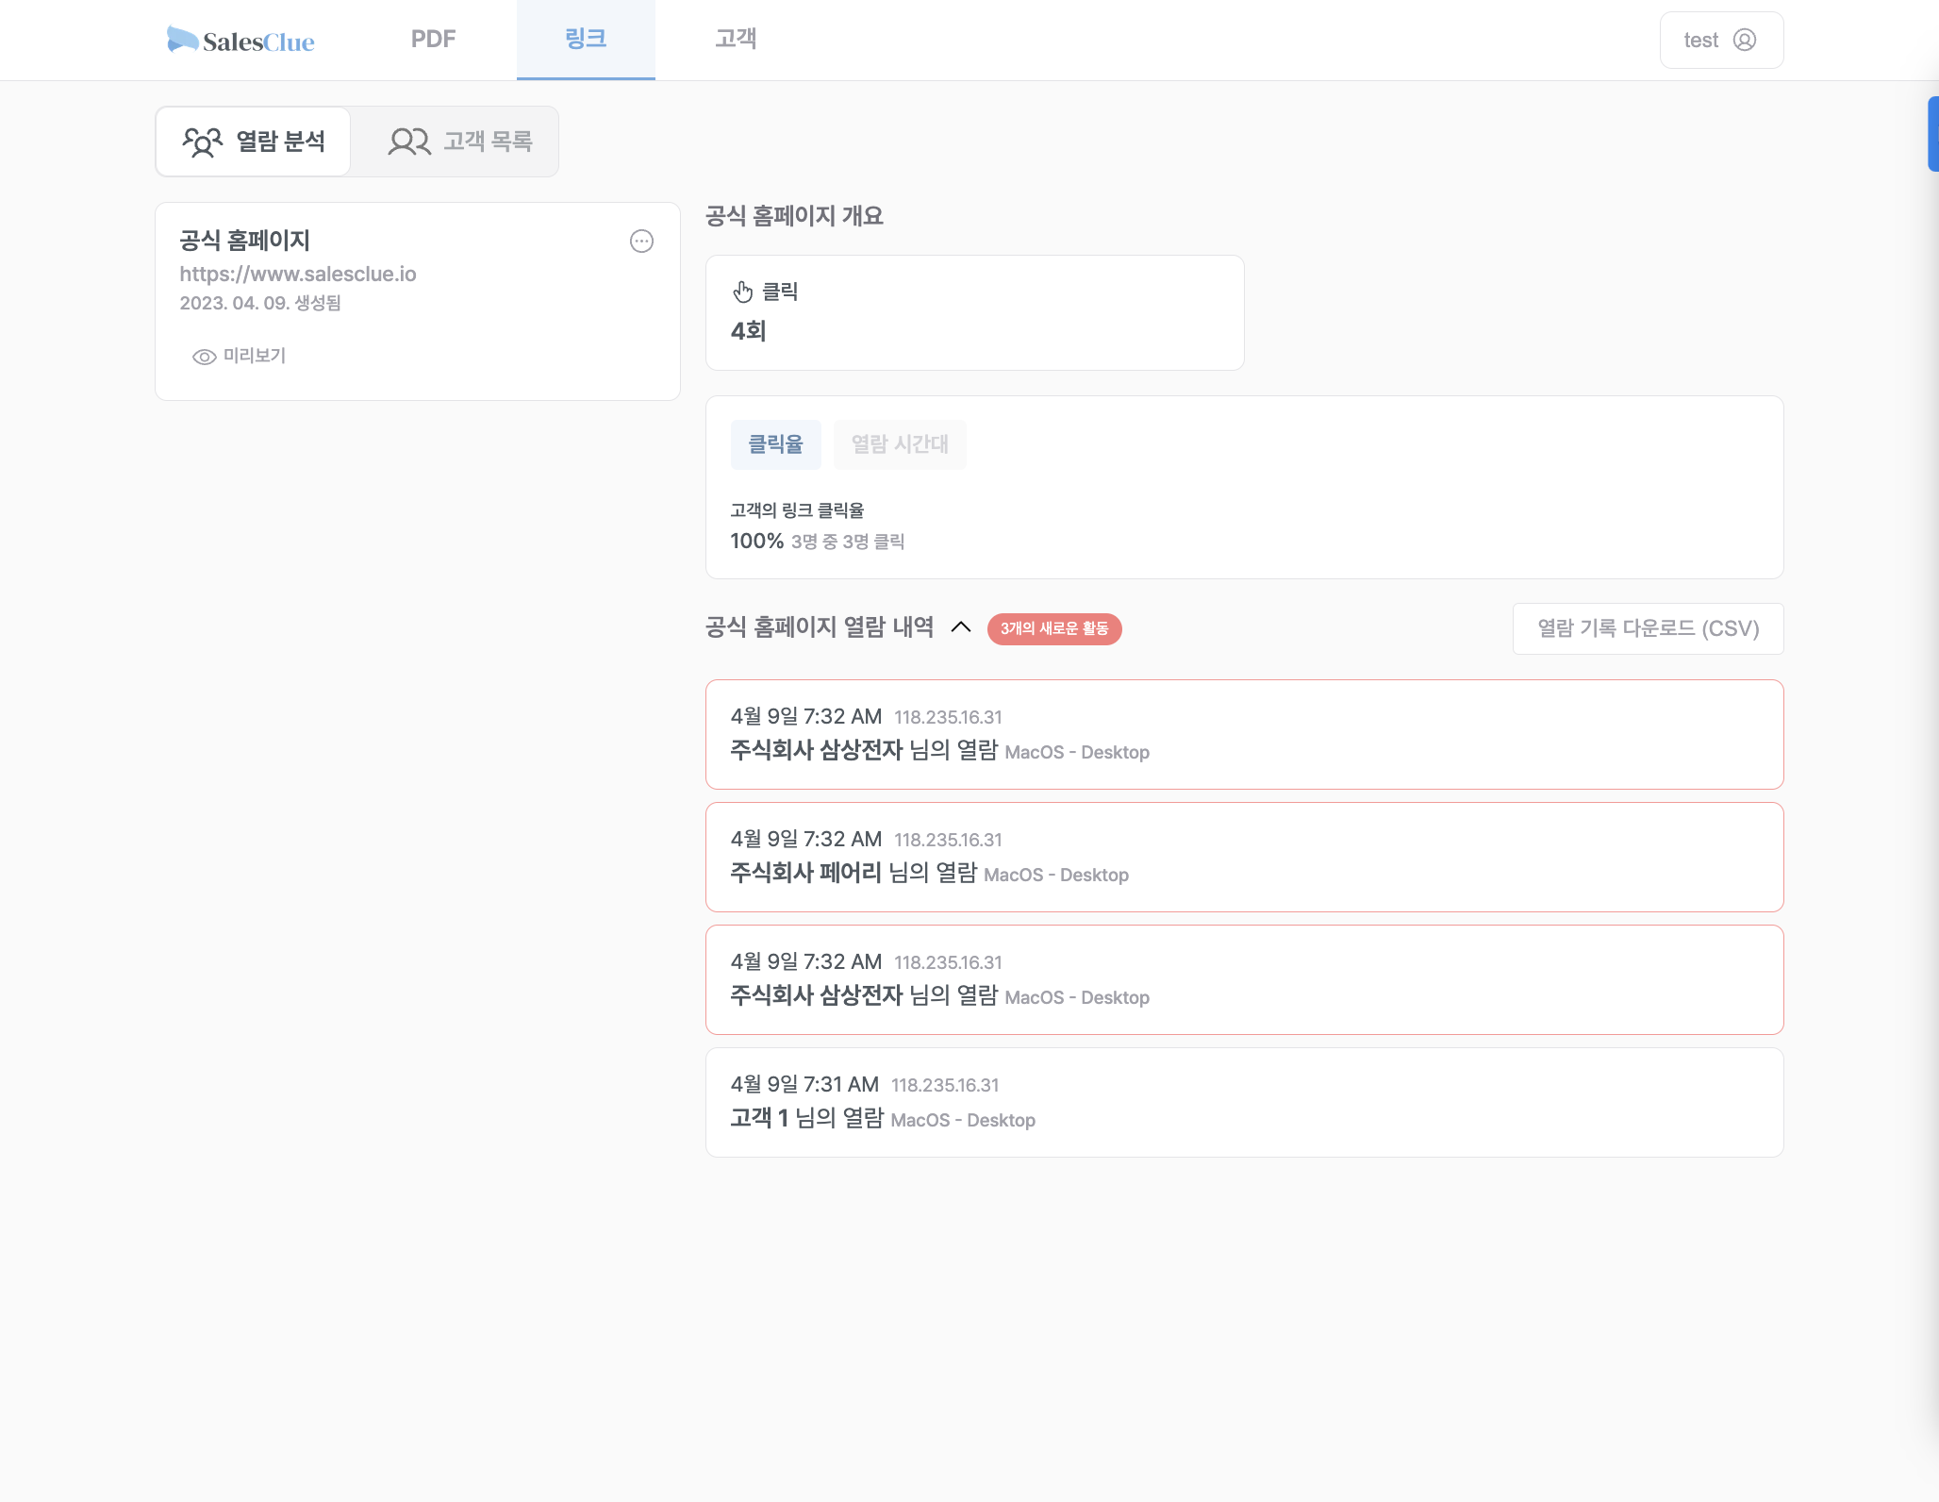
Task: Switch to 열람 분석 view
Action: coord(254,142)
